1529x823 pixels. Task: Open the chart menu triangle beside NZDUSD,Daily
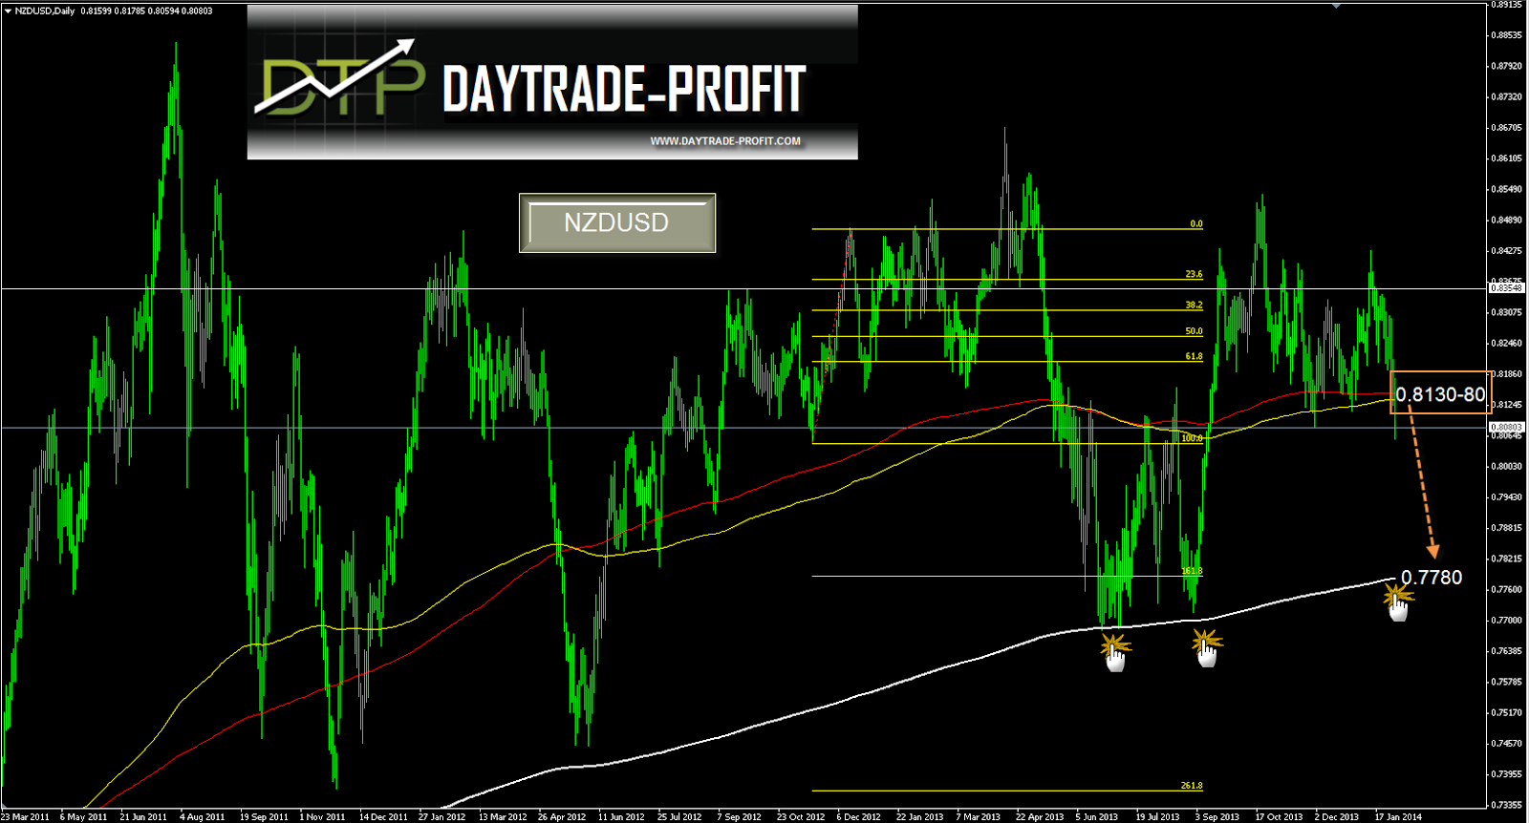point(8,11)
